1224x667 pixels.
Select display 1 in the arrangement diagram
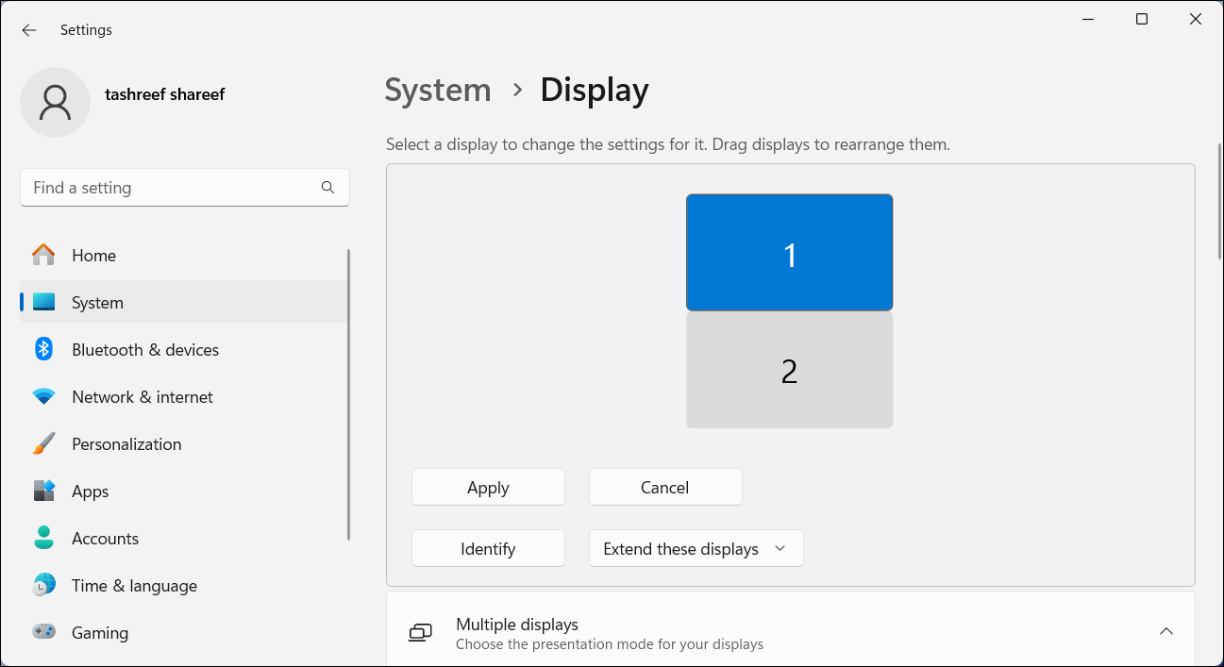click(789, 252)
